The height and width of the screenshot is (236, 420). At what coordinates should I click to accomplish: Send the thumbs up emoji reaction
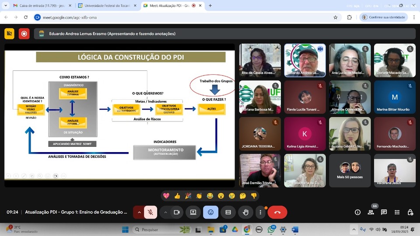[177, 196]
